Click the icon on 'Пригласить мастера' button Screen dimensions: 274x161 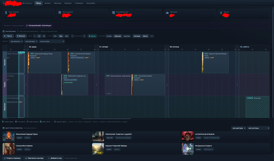(x=26, y=158)
